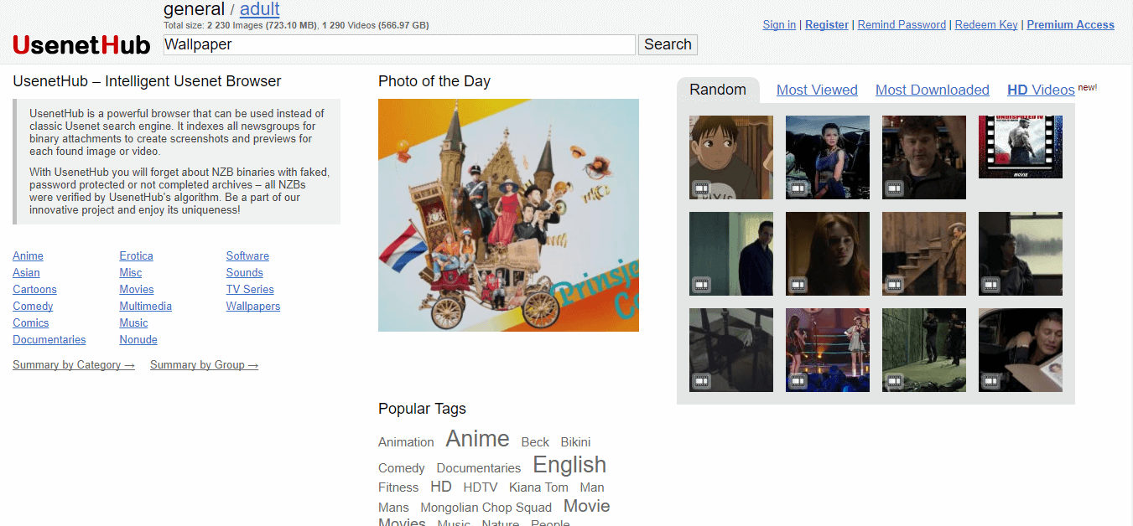Click the Register link
Image resolution: width=1133 pixels, height=526 pixels.
(826, 24)
